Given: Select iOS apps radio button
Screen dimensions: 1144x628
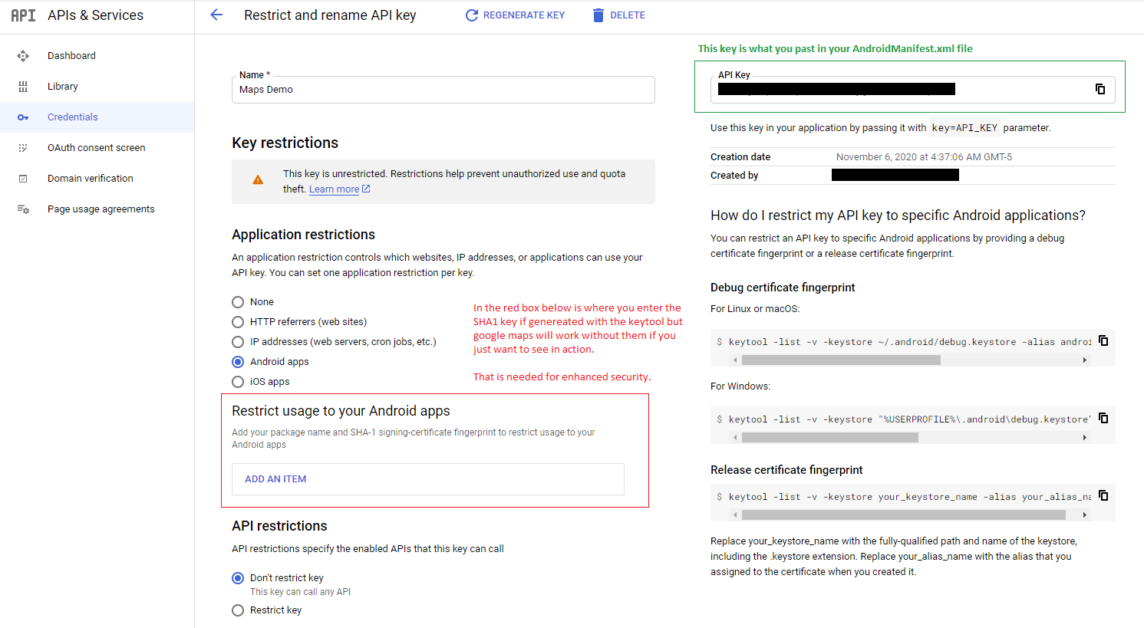Looking at the screenshot, I should (x=238, y=382).
